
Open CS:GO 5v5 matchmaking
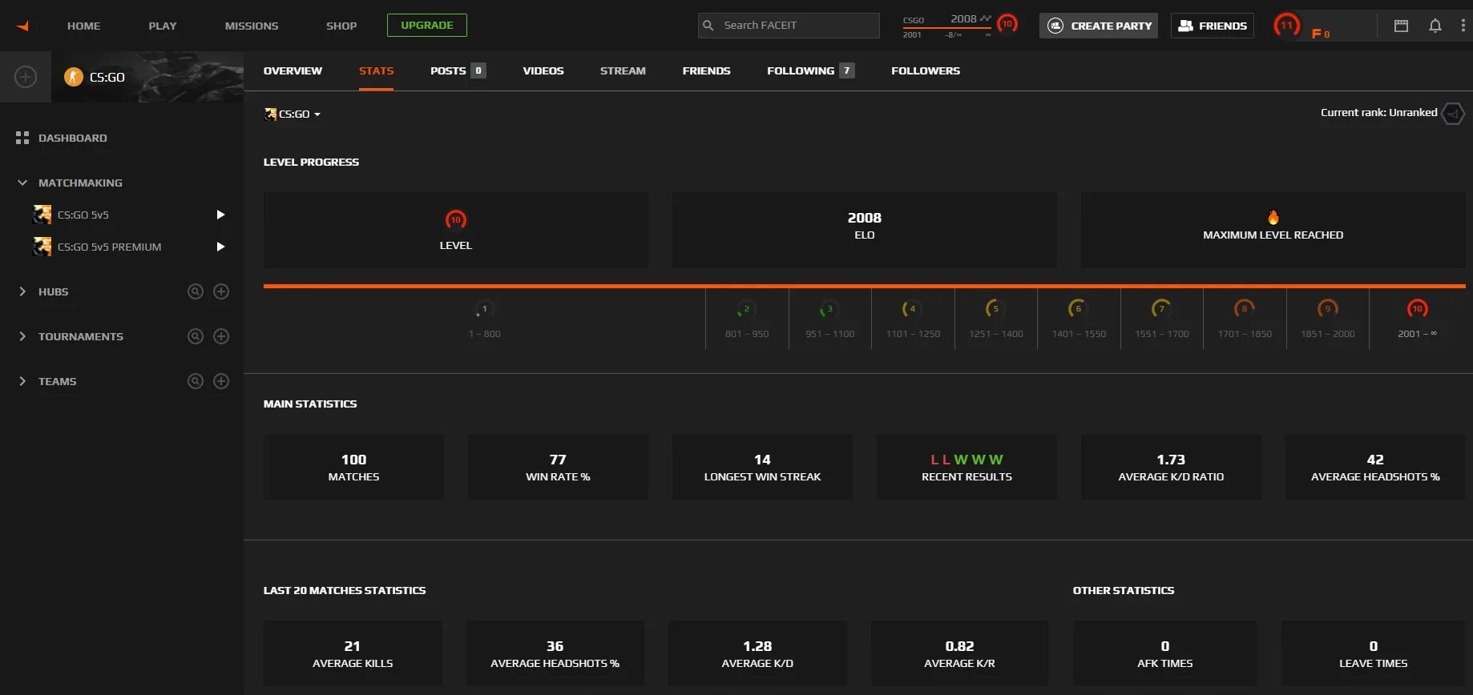[x=83, y=215]
